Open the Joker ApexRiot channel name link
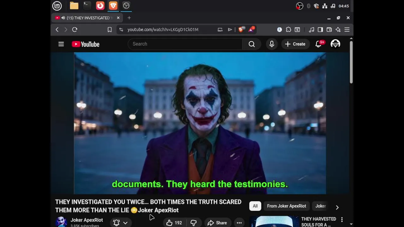 86,220
